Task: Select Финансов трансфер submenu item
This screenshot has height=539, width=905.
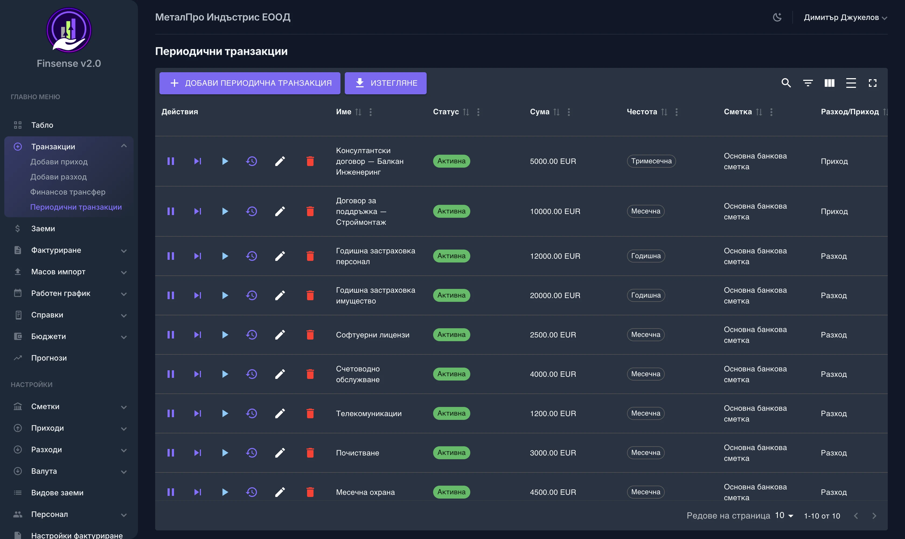Action: [68, 192]
